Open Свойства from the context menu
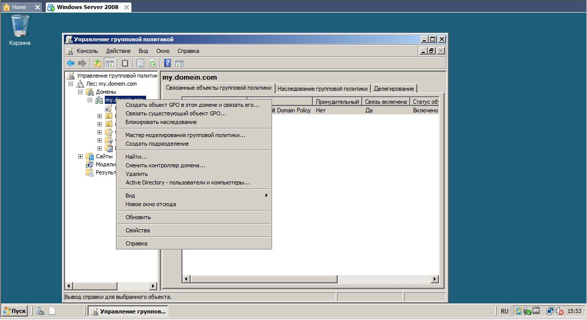Image resolution: width=587 pixels, height=320 pixels. (194, 230)
